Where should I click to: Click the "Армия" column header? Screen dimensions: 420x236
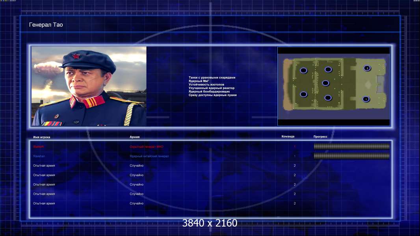134,137
